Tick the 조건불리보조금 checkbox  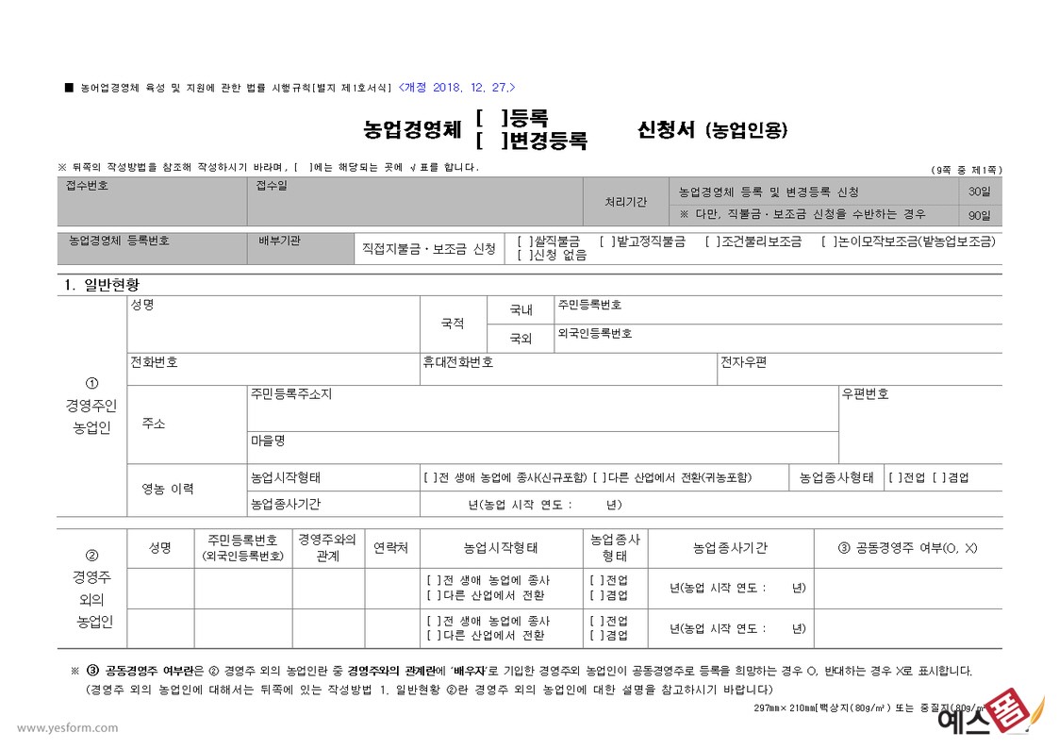[712, 241]
